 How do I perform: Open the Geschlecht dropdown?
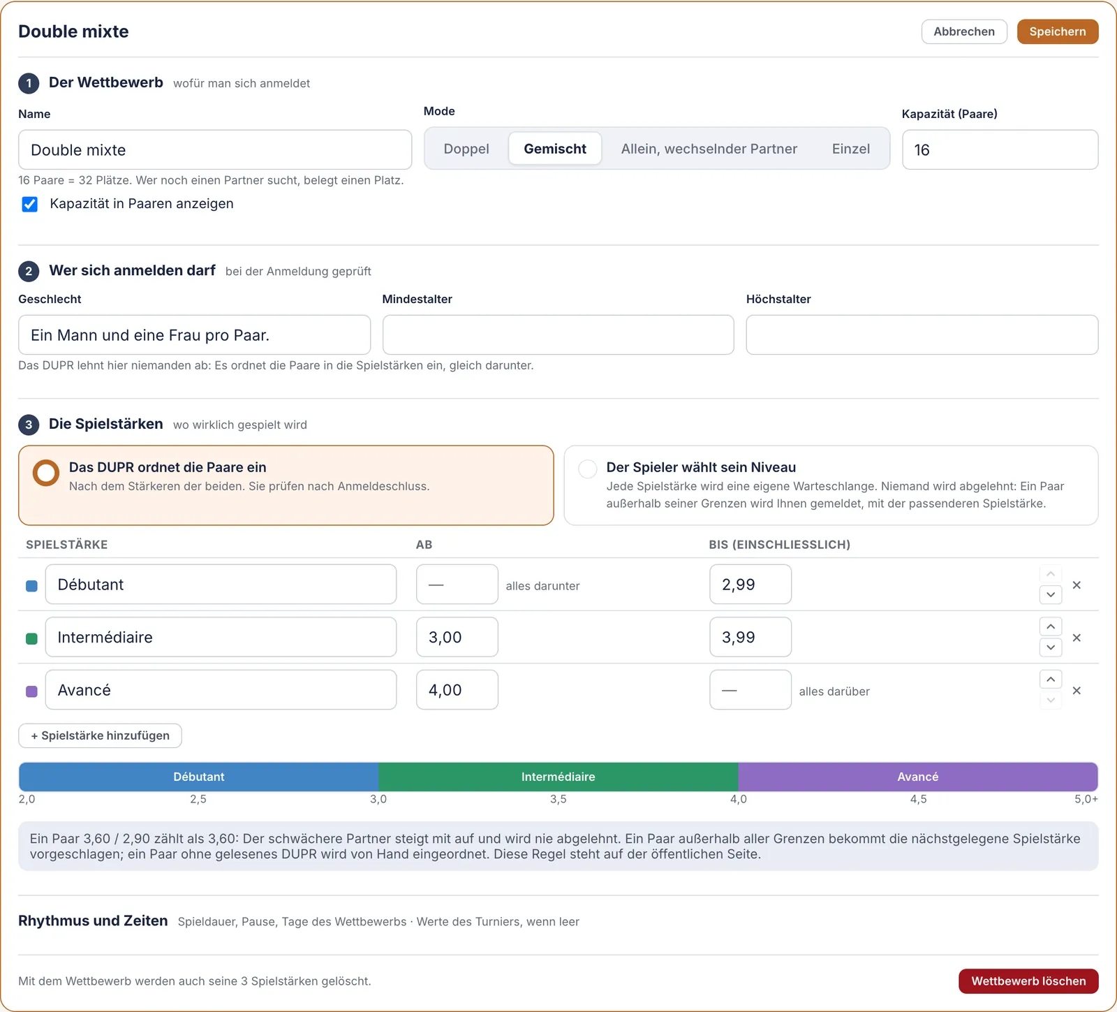click(194, 335)
